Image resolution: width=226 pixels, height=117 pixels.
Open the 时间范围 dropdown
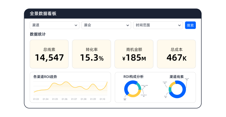click(x=158, y=25)
